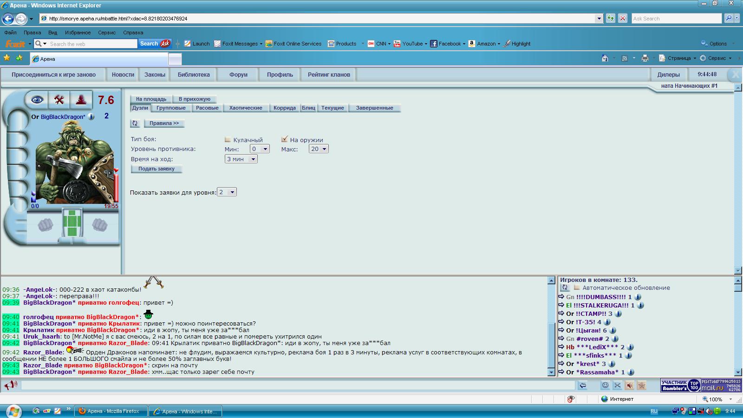Click the browser Home icon

tap(605, 58)
